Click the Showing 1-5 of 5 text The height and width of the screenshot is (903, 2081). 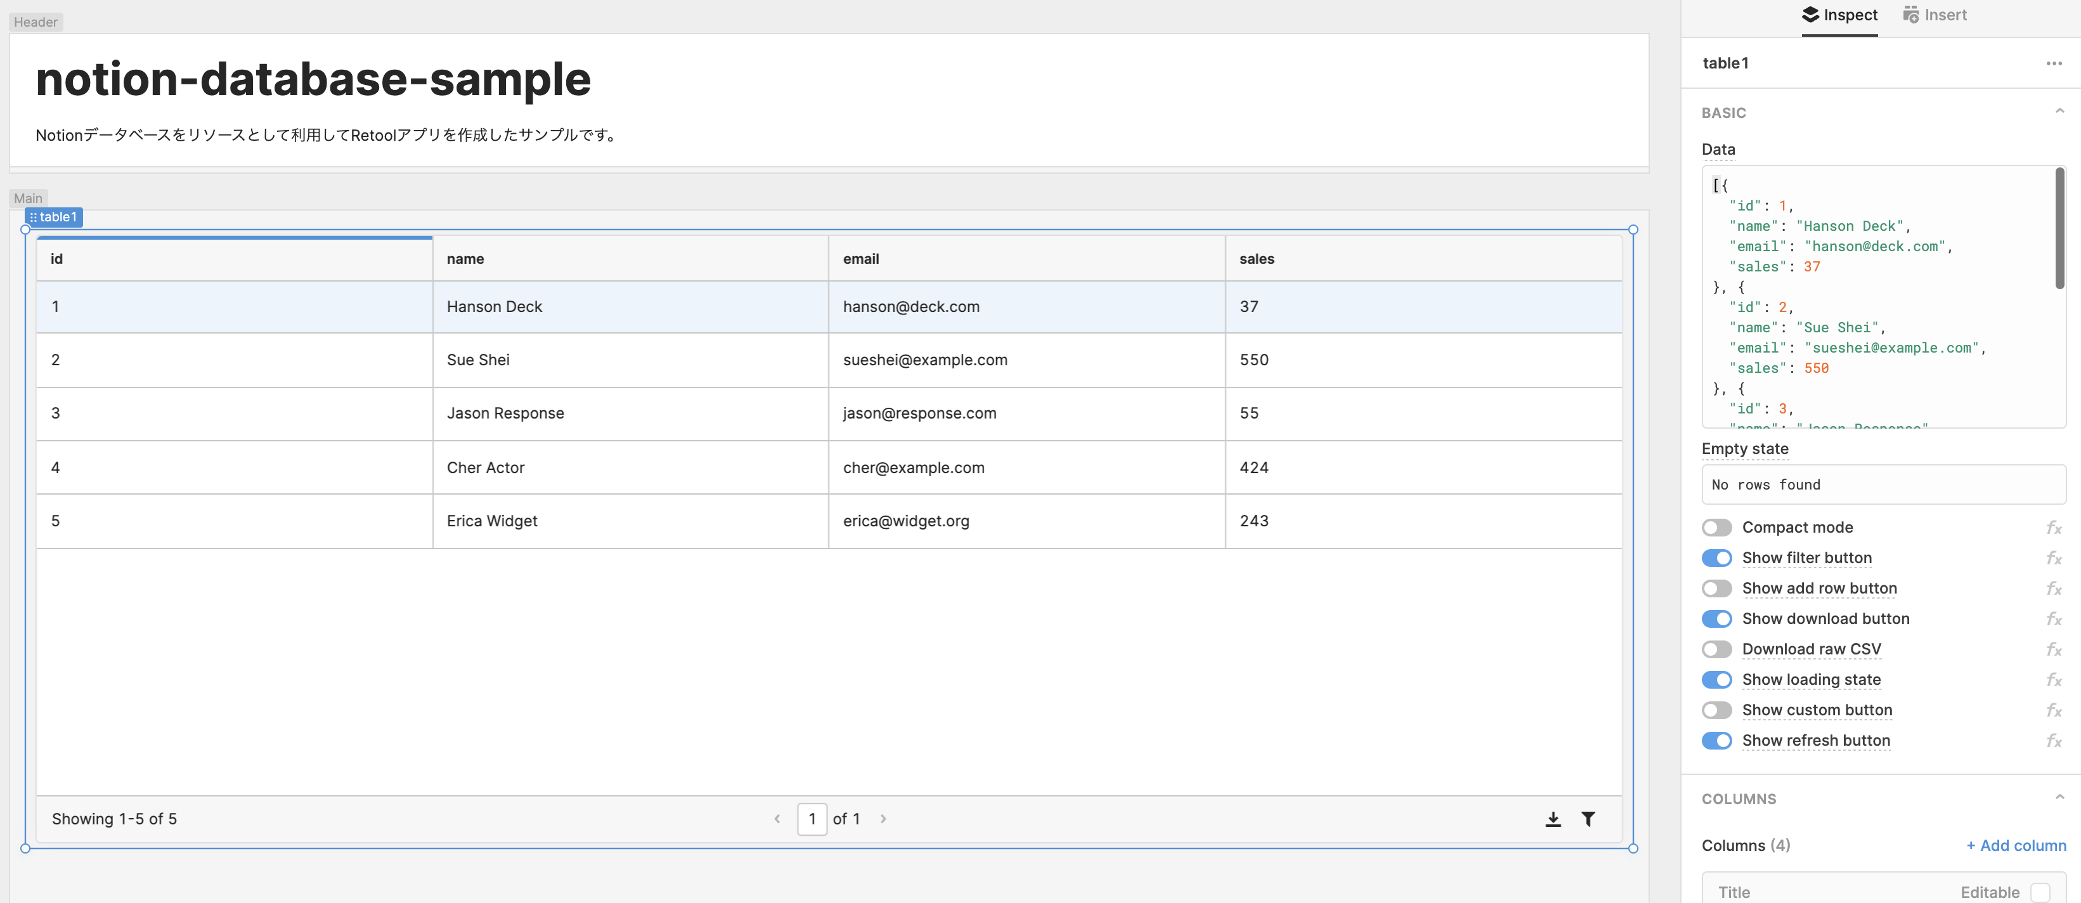point(114,819)
